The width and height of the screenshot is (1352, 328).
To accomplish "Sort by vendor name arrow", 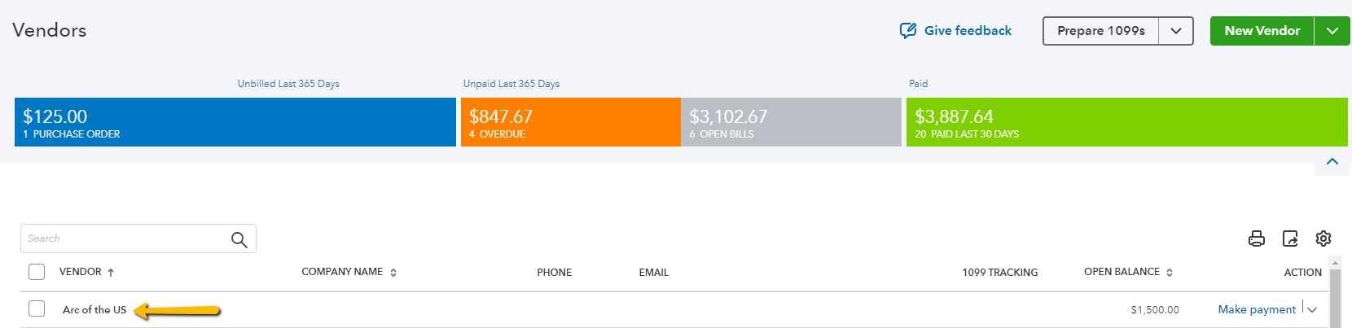I will pos(111,273).
